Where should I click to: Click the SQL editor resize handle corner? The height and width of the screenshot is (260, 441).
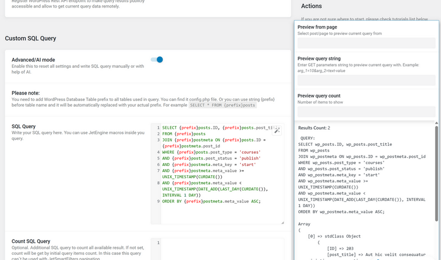click(283, 222)
